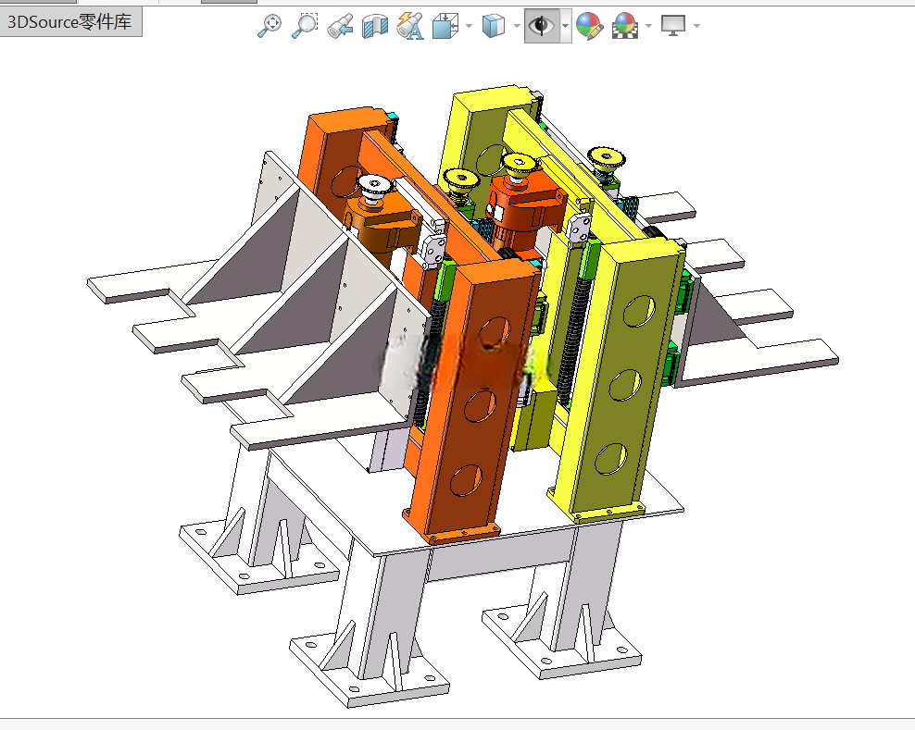Image resolution: width=915 pixels, height=730 pixels.
Task: Click the Display Style cube icon
Action: pos(494,26)
